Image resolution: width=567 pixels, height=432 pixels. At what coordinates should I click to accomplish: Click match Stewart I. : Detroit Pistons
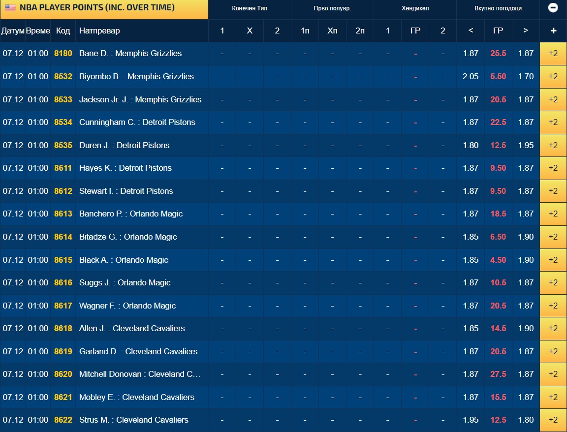pos(126,191)
